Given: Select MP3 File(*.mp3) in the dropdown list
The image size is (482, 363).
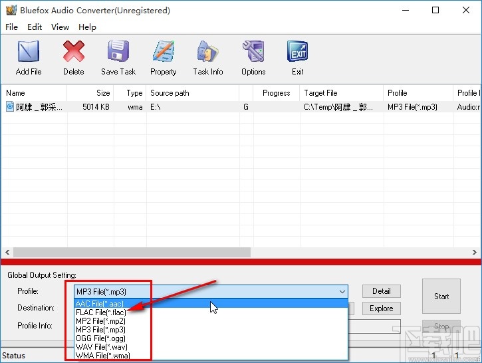Looking at the screenshot, I should pyautogui.click(x=211, y=330).
